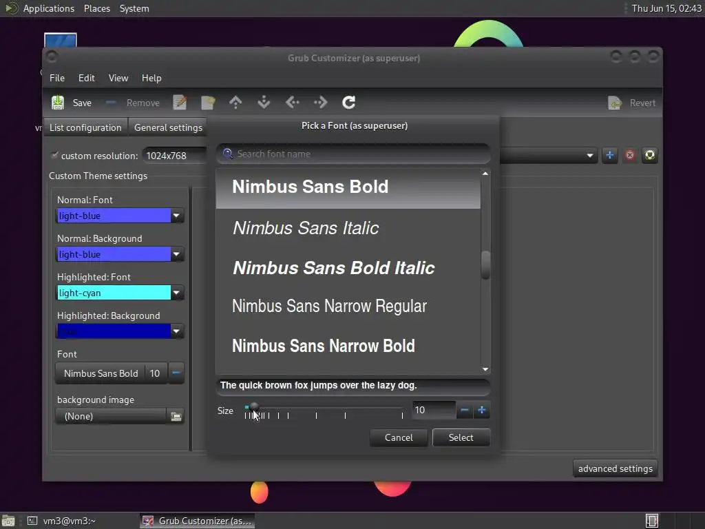The image size is (705, 529).
Task: Click the font size value field
Action: pyautogui.click(x=434, y=411)
